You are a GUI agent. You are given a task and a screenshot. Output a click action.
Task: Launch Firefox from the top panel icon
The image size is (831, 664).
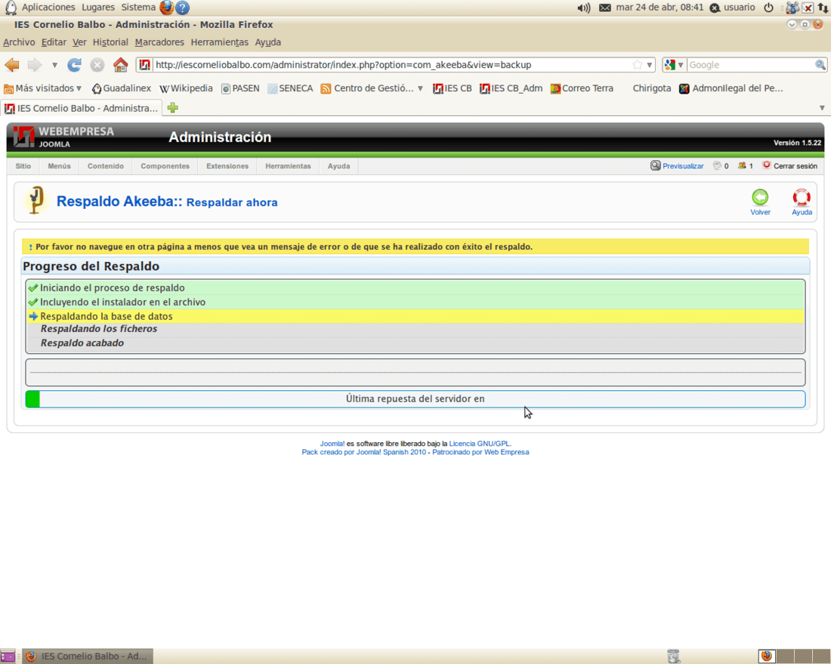[x=166, y=8]
